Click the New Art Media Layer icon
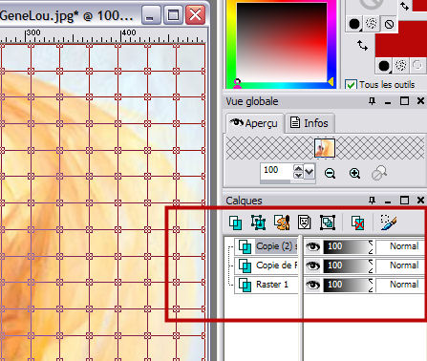This screenshot has width=427, height=361. (x=282, y=223)
